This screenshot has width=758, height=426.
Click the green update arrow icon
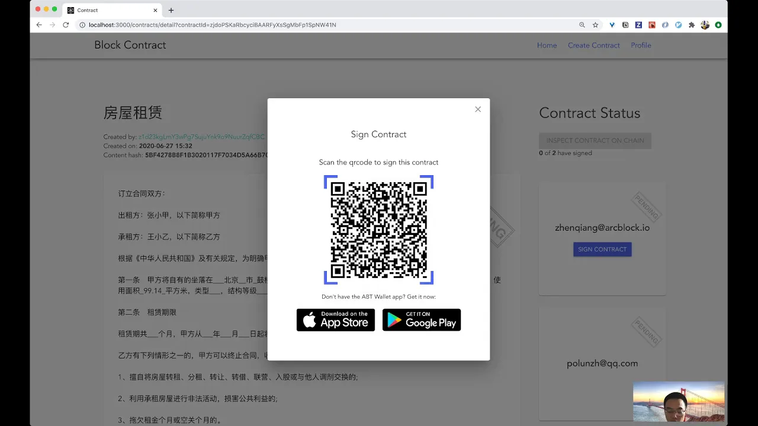coord(718,25)
